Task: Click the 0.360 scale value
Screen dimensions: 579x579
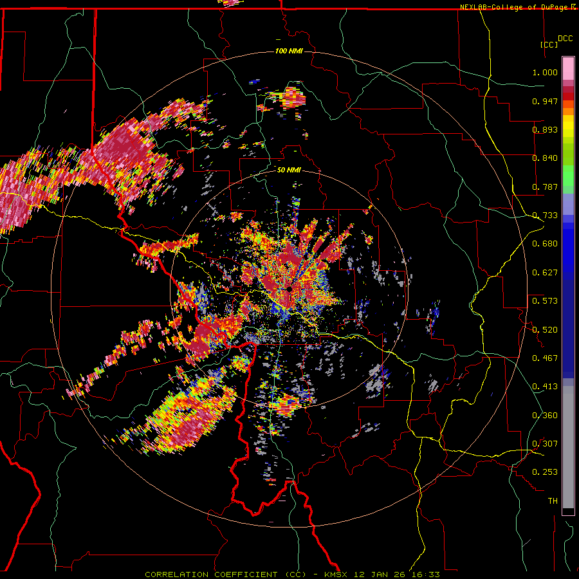Action: pyautogui.click(x=545, y=416)
